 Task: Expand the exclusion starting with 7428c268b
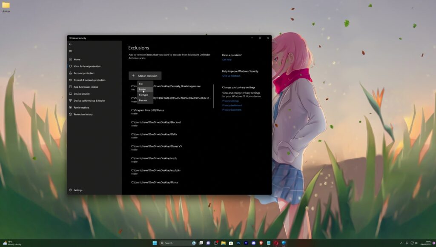click(171, 100)
